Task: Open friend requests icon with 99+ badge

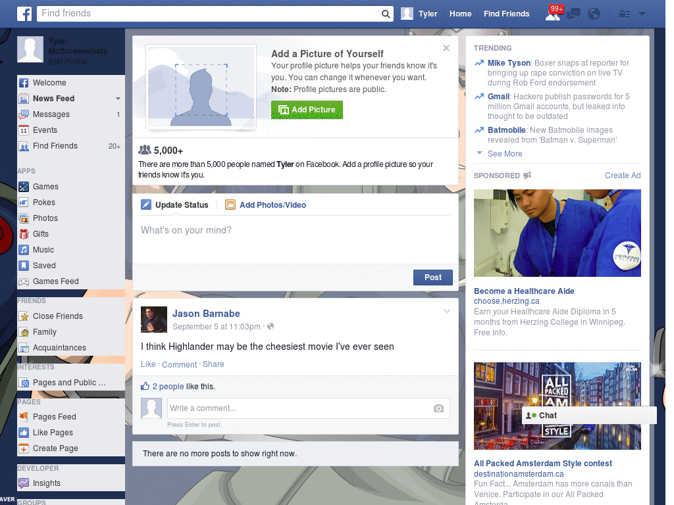Action: click(x=554, y=13)
